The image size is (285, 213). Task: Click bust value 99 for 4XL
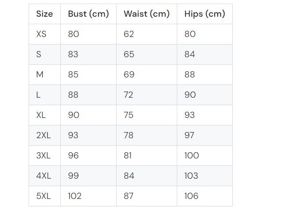coord(73,176)
